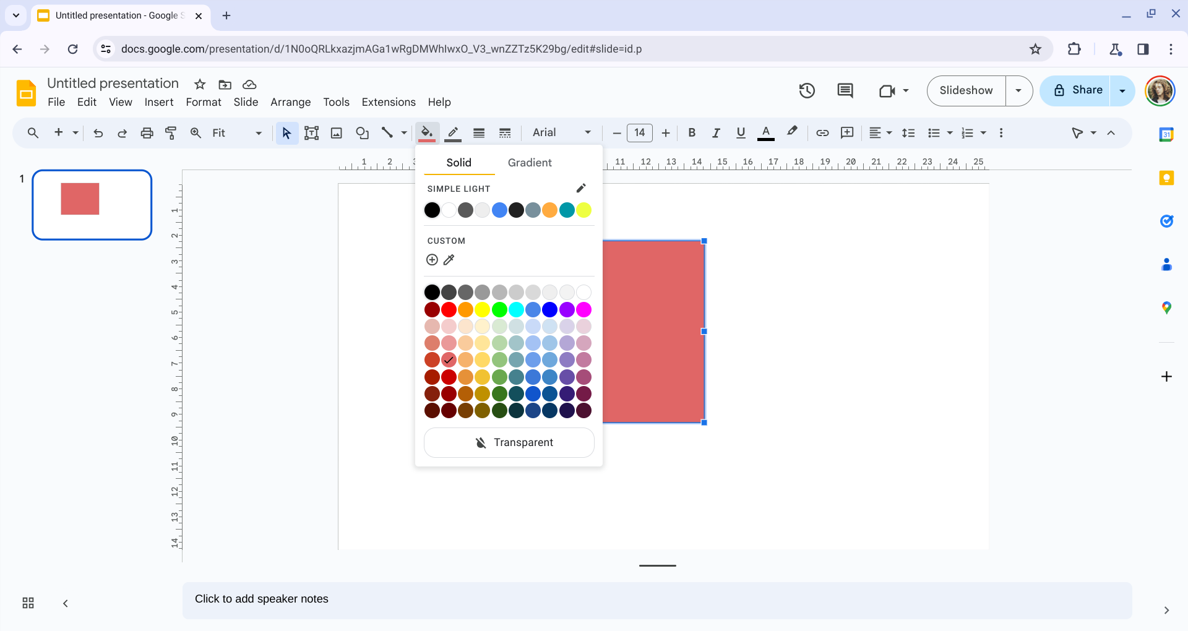The image size is (1188, 631).
Task: Add a custom color with plus icon
Action: pyautogui.click(x=432, y=260)
